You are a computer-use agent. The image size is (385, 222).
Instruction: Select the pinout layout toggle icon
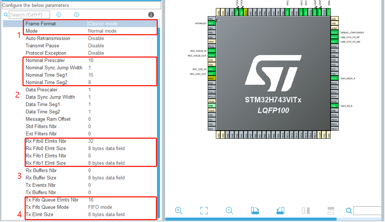(306, 211)
